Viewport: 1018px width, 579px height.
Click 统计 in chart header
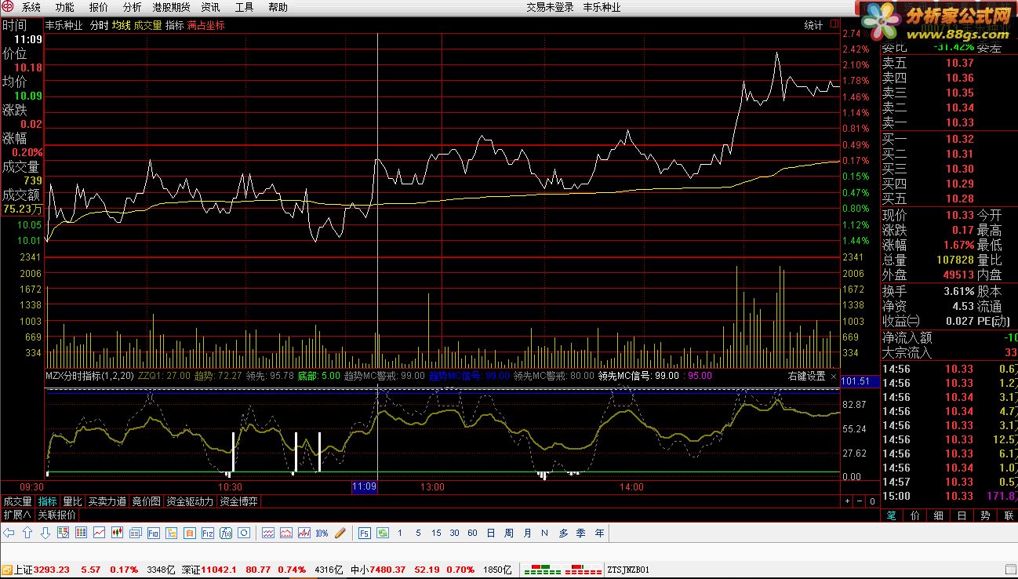(813, 25)
